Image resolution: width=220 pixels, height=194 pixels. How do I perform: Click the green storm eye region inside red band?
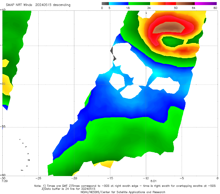172,41
